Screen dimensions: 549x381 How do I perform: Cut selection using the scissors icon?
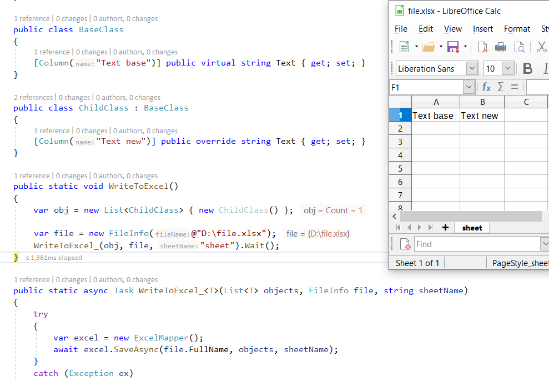[541, 47]
